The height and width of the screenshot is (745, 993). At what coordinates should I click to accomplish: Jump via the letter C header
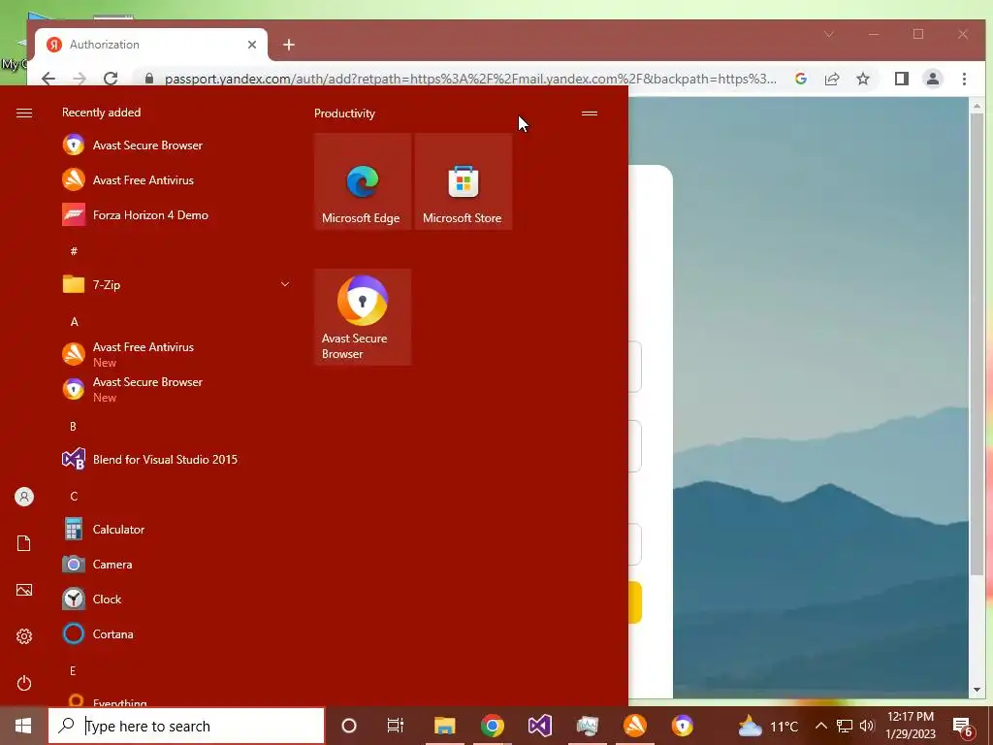pyautogui.click(x=74, y=496)
